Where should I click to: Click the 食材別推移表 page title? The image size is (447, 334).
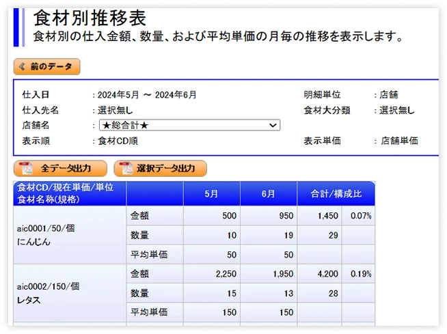coord(90,18)
